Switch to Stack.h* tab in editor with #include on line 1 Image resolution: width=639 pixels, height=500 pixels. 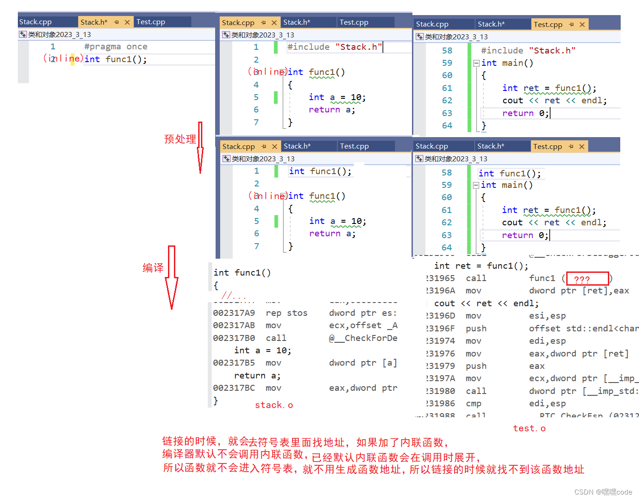297,22
